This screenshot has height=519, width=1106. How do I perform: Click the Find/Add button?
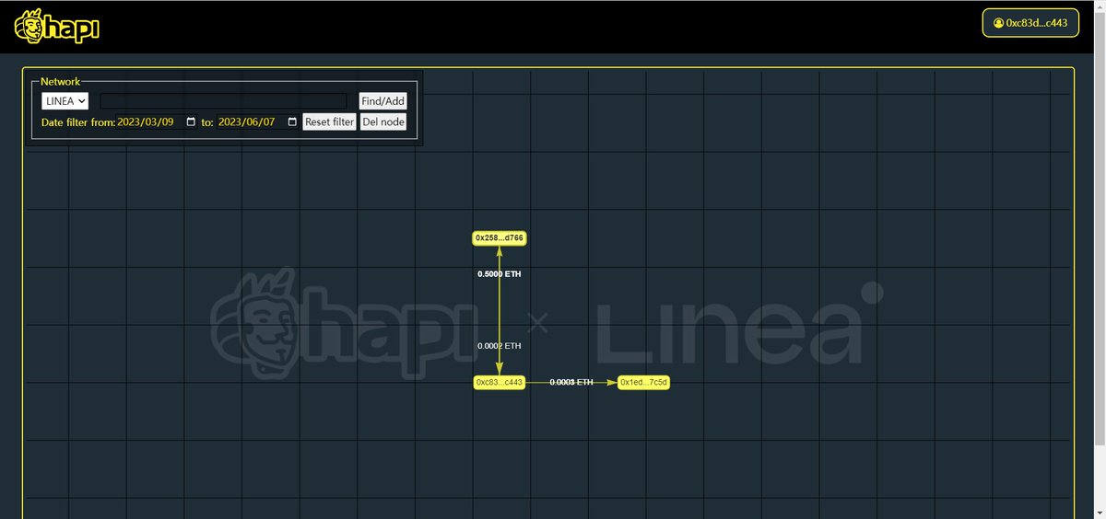(382, 101)
